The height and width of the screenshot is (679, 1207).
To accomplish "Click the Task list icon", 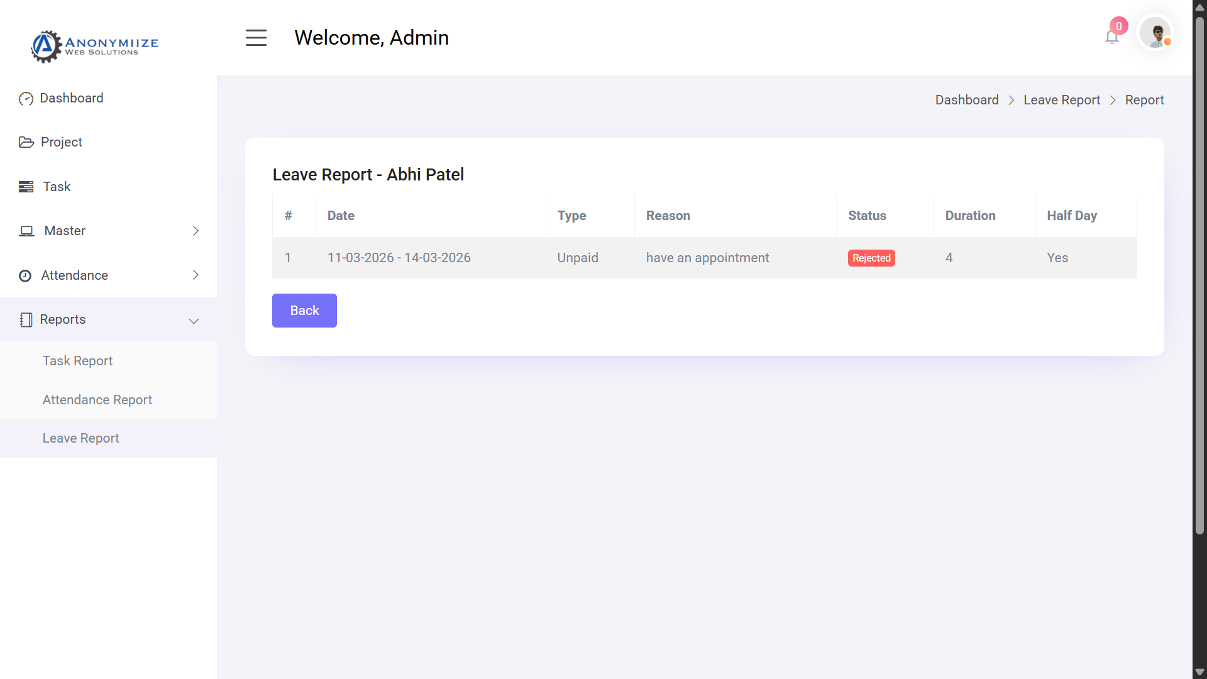I will [26, 187].
